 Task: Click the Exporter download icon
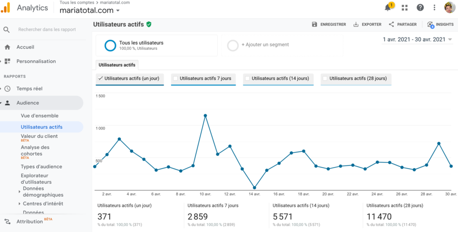356,24
